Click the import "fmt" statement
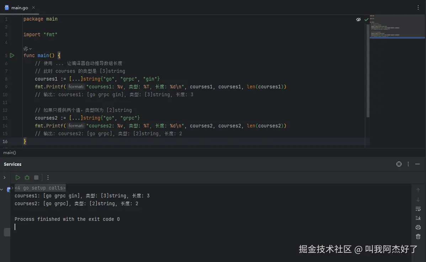426x262 pixels. [40, 34]
